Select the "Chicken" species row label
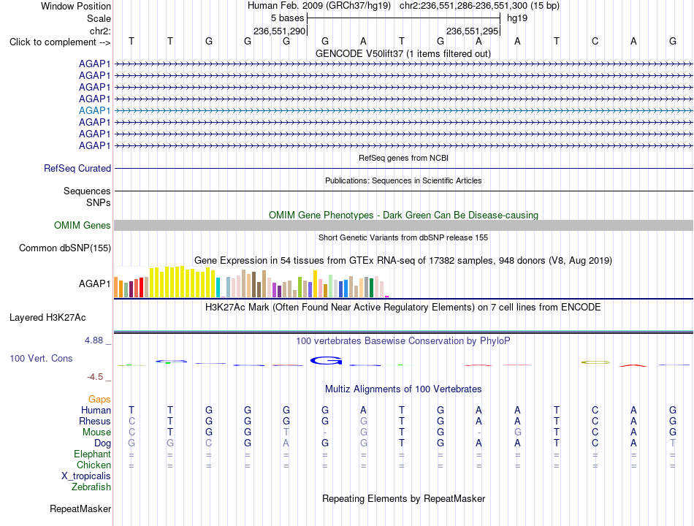Screen dimensions: 694x526 point(94,465)
